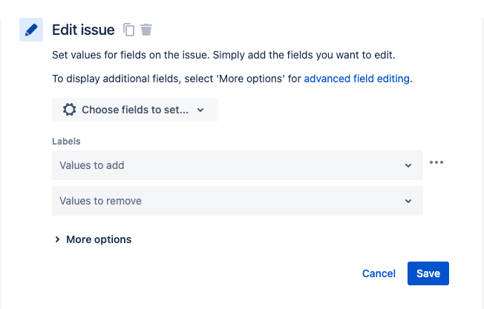484x309 pixels.
Task: Open the Values to add dropdown
Action: point(238,165)
